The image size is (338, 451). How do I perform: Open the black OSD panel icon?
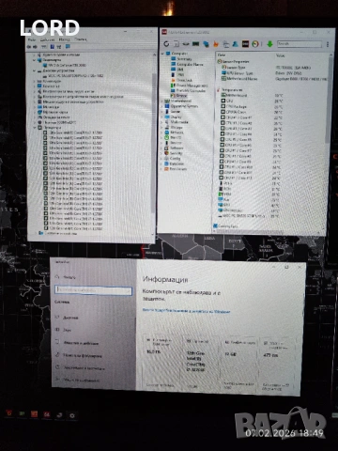pyautogui.click(x=245, y=44)
